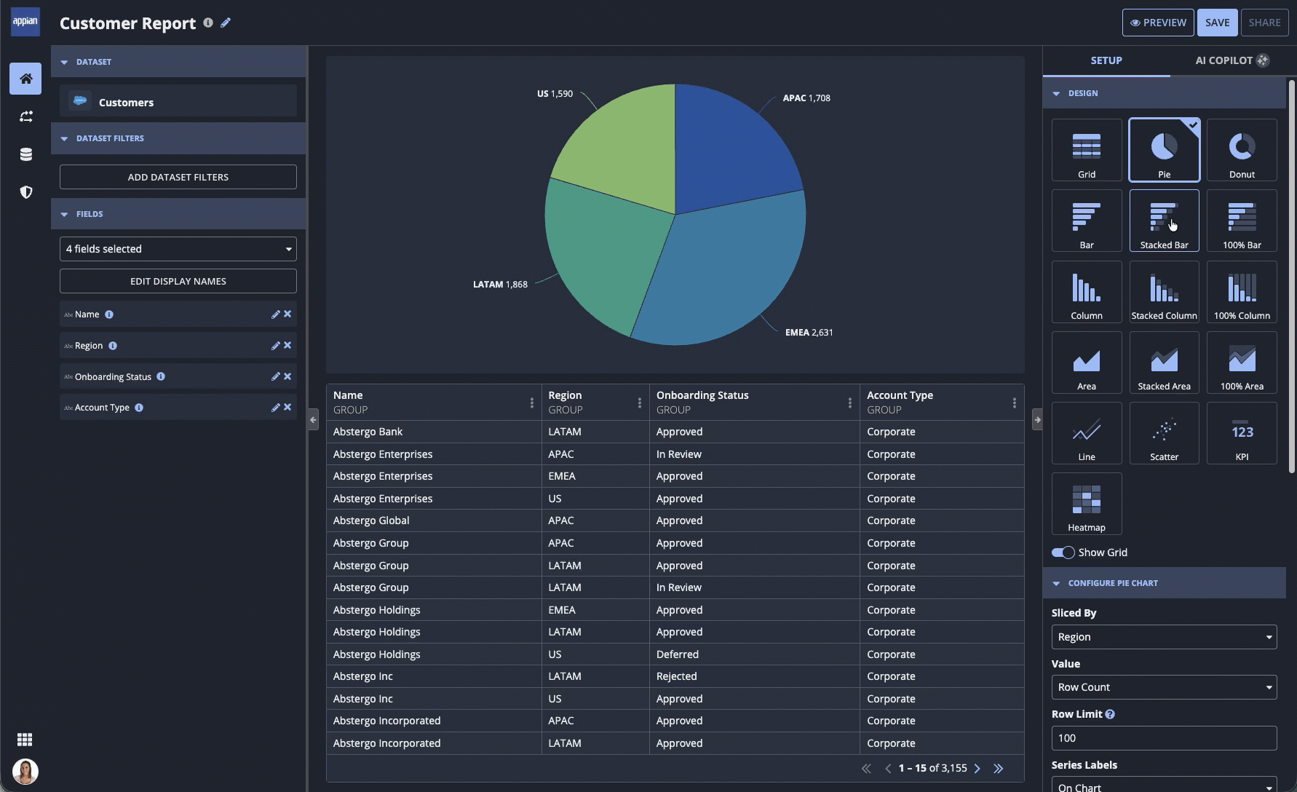
Task: Open the Sliced By Region dropdown
Action: (1164, 637)
